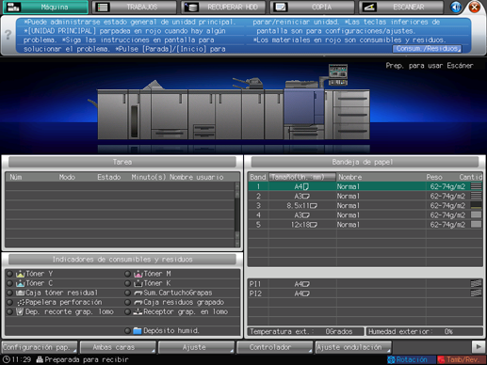Image resolution: width=487 pixels, height=365 pixels.
Task: Switch to the COPIA tab
Action: point(313,7)
